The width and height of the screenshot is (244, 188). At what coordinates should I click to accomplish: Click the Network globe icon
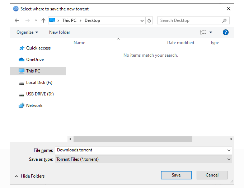(x=22, y=105)
